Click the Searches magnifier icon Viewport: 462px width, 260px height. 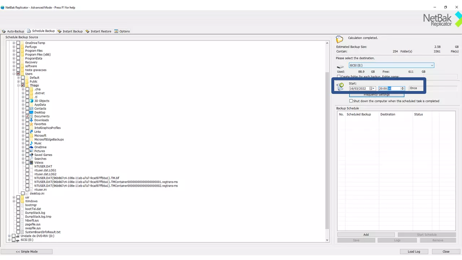31,159
